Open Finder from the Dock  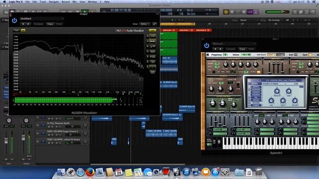(x=61, y=172)
